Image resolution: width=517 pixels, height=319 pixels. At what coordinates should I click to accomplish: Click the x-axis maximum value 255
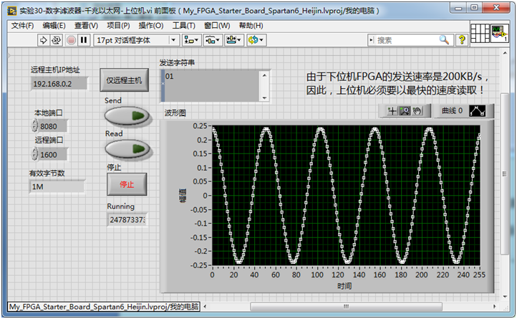click(x=479, y=275)
